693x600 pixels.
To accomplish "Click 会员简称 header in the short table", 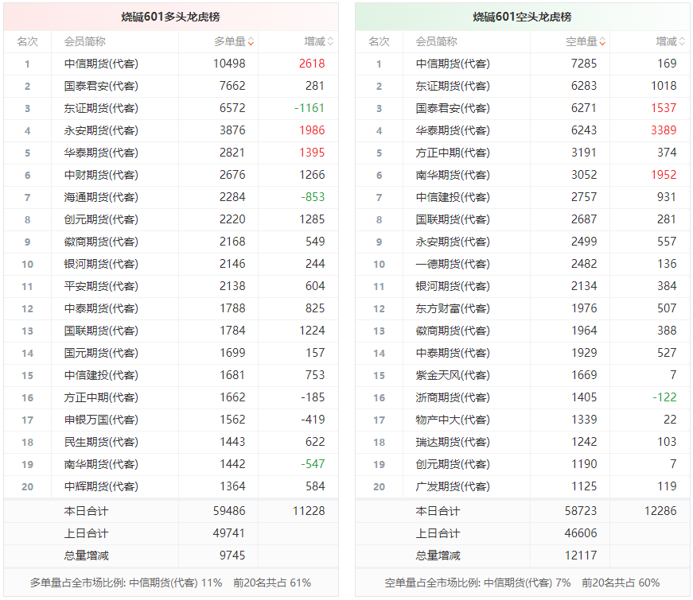I will 437,41.
